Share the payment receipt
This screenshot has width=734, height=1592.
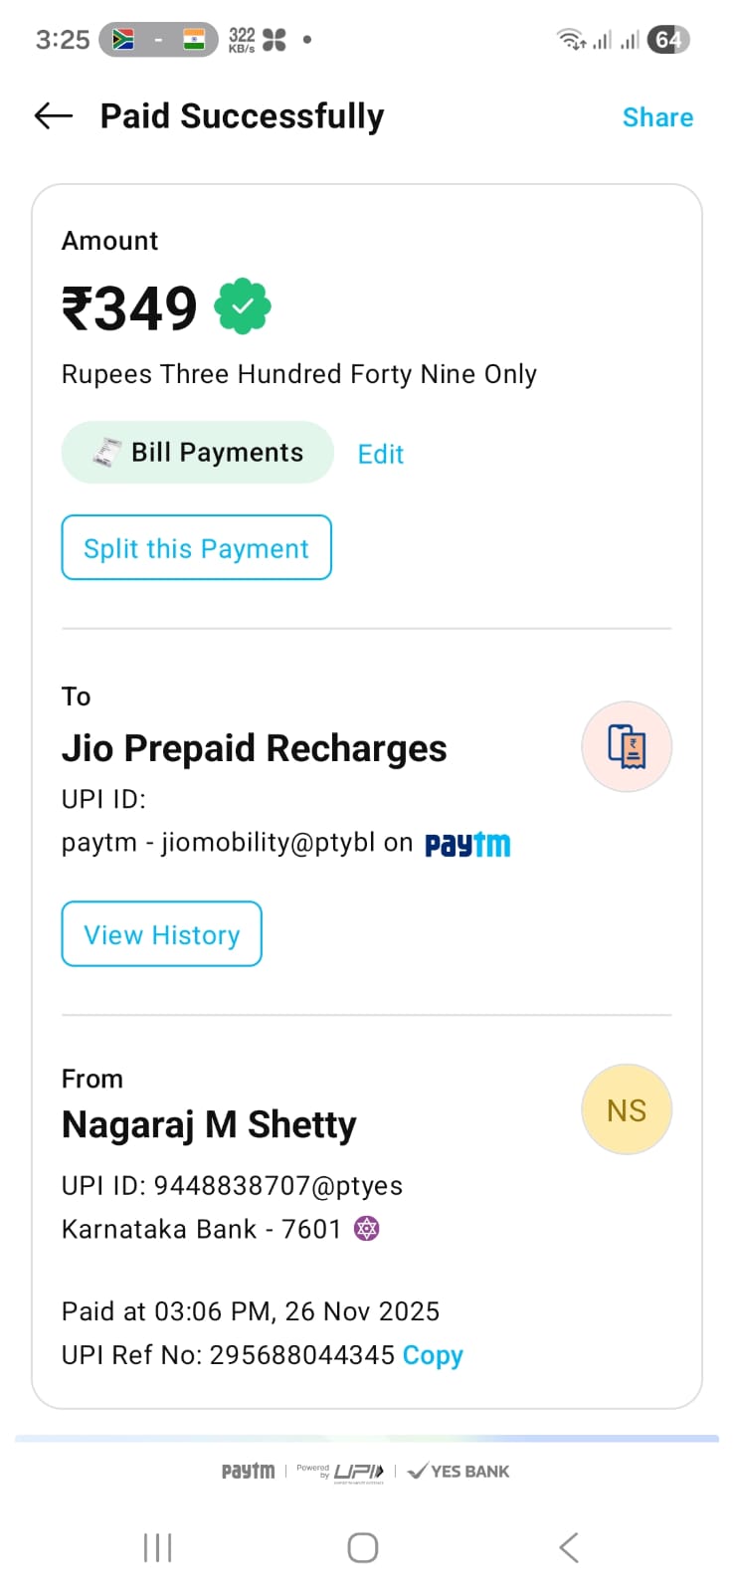coord(657,117)
